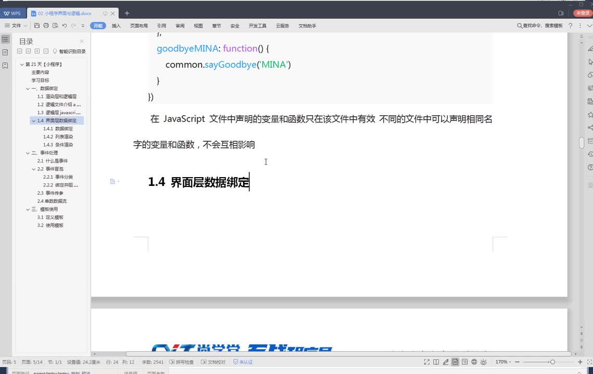Open the 审阅 tab
The image size is (593, 374).
click(180, 25)
